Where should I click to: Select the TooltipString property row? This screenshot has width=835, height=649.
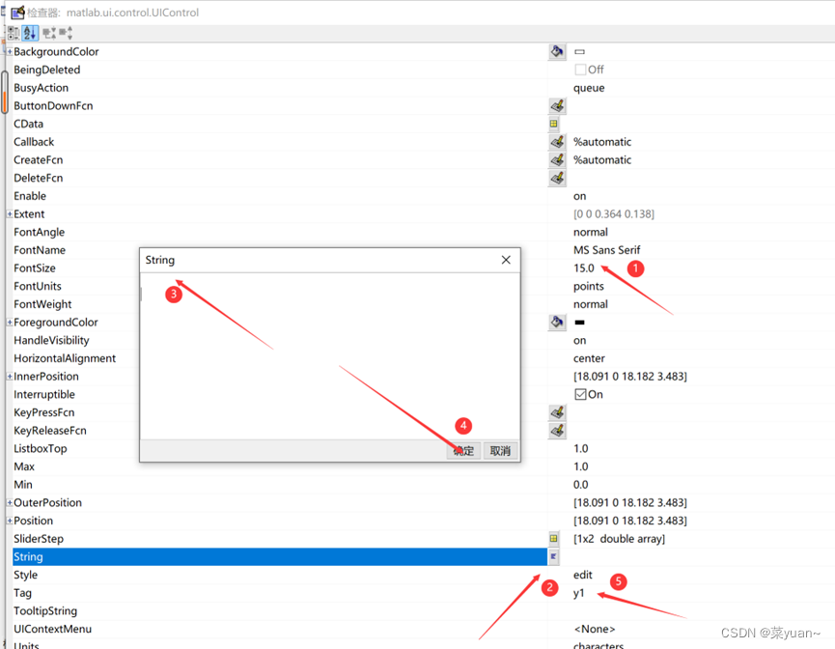[x=280, y=610]
